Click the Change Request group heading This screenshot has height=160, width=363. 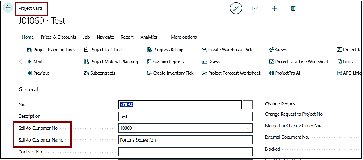281,104
